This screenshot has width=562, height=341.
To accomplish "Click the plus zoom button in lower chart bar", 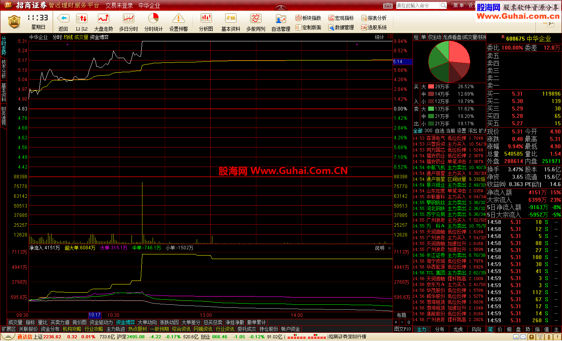I will coord(396,322).
